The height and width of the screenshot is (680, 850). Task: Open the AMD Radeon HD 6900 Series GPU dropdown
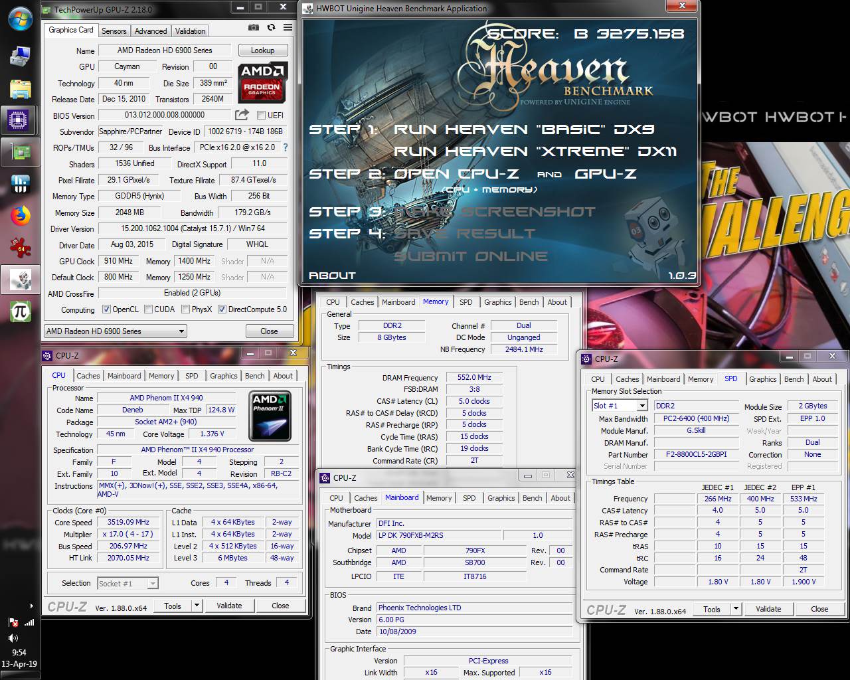point(116,331)
